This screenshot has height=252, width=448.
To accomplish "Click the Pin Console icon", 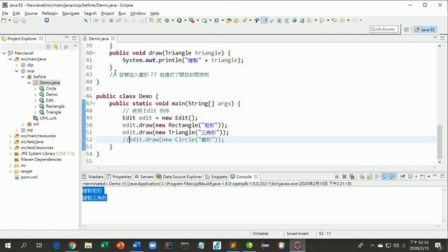I will (x=402, y=176).
